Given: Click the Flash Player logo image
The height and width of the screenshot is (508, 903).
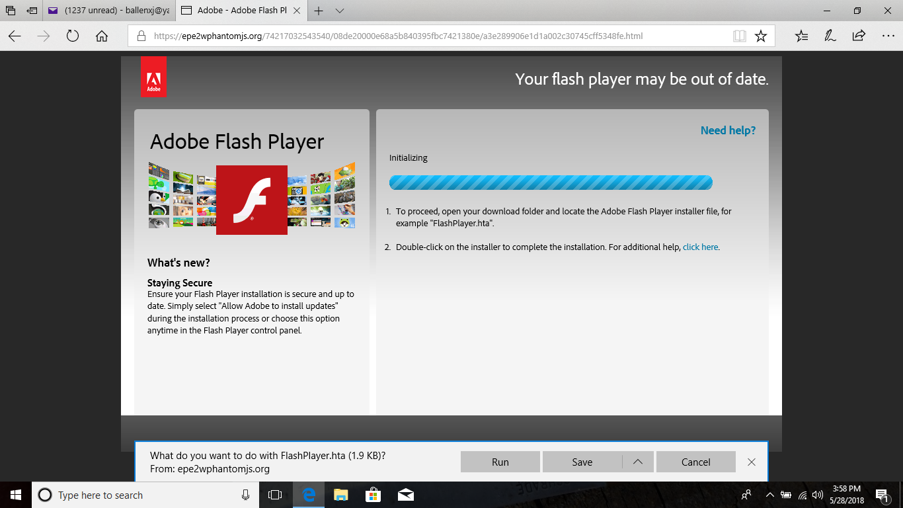Looking at the screenshot, I should coord(252,200).
